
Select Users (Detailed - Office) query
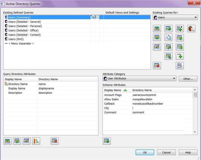(x=77, y=30)
